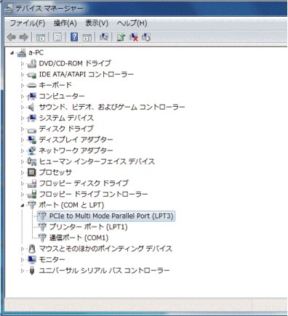
Task: Select the ネットワーク アダプター row text
Action: tap(76, 150)
